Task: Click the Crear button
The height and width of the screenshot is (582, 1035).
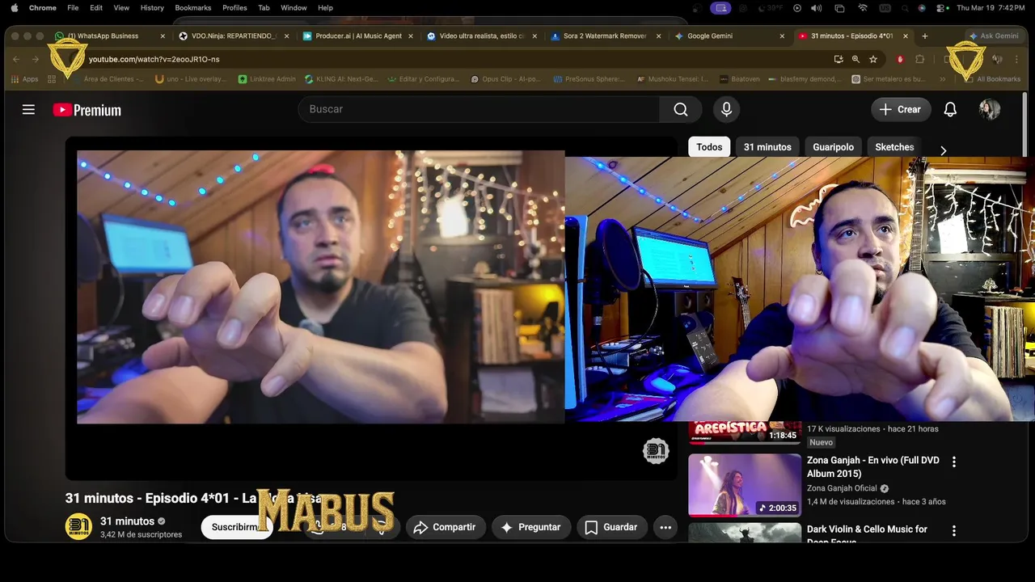Action: coord(901,110)
